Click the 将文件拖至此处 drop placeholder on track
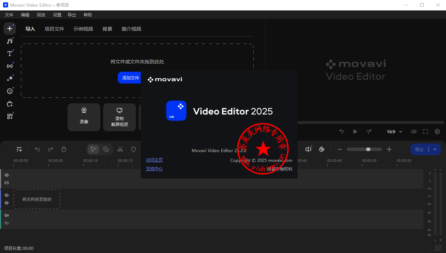The width and height of the screenshot is (446, 253). click(37, 199)
